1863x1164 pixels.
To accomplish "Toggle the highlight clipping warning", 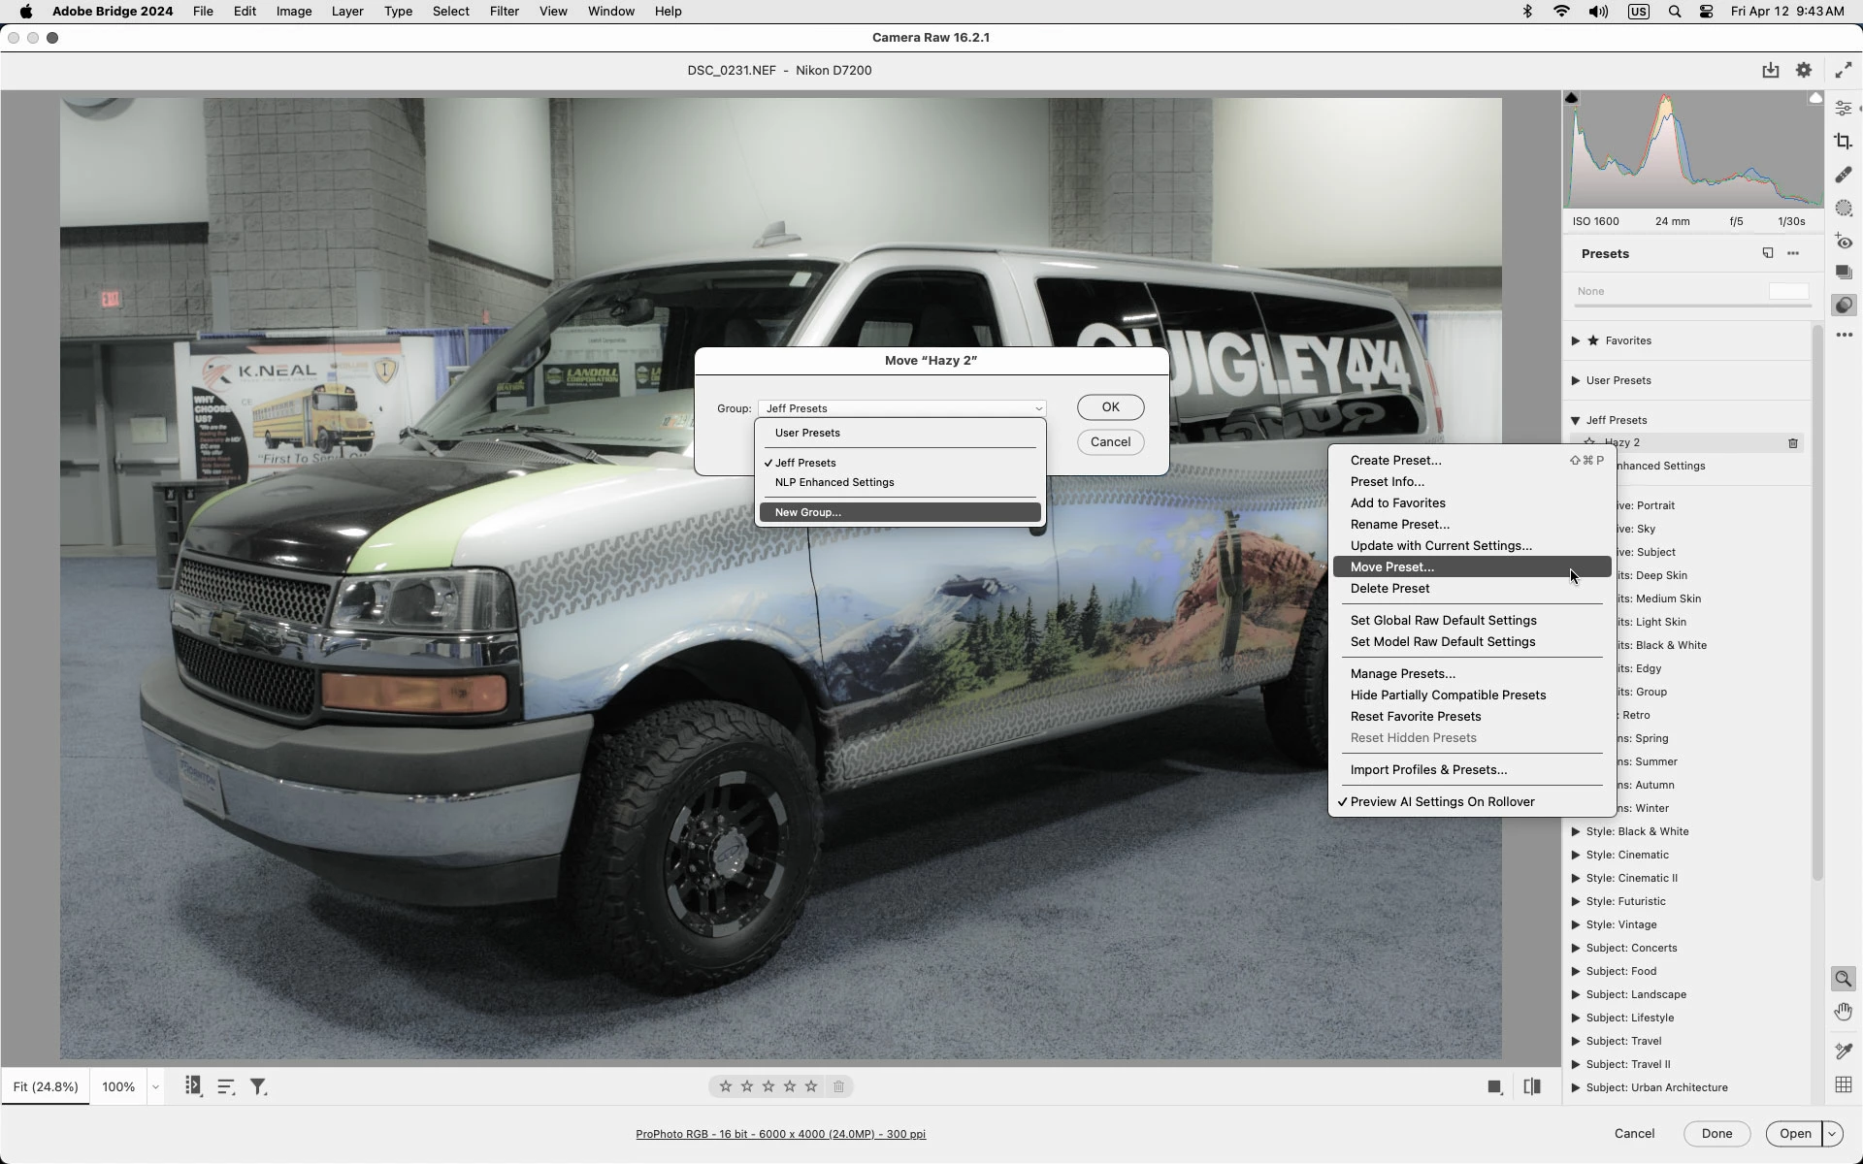I will (x=1815, y=99).
